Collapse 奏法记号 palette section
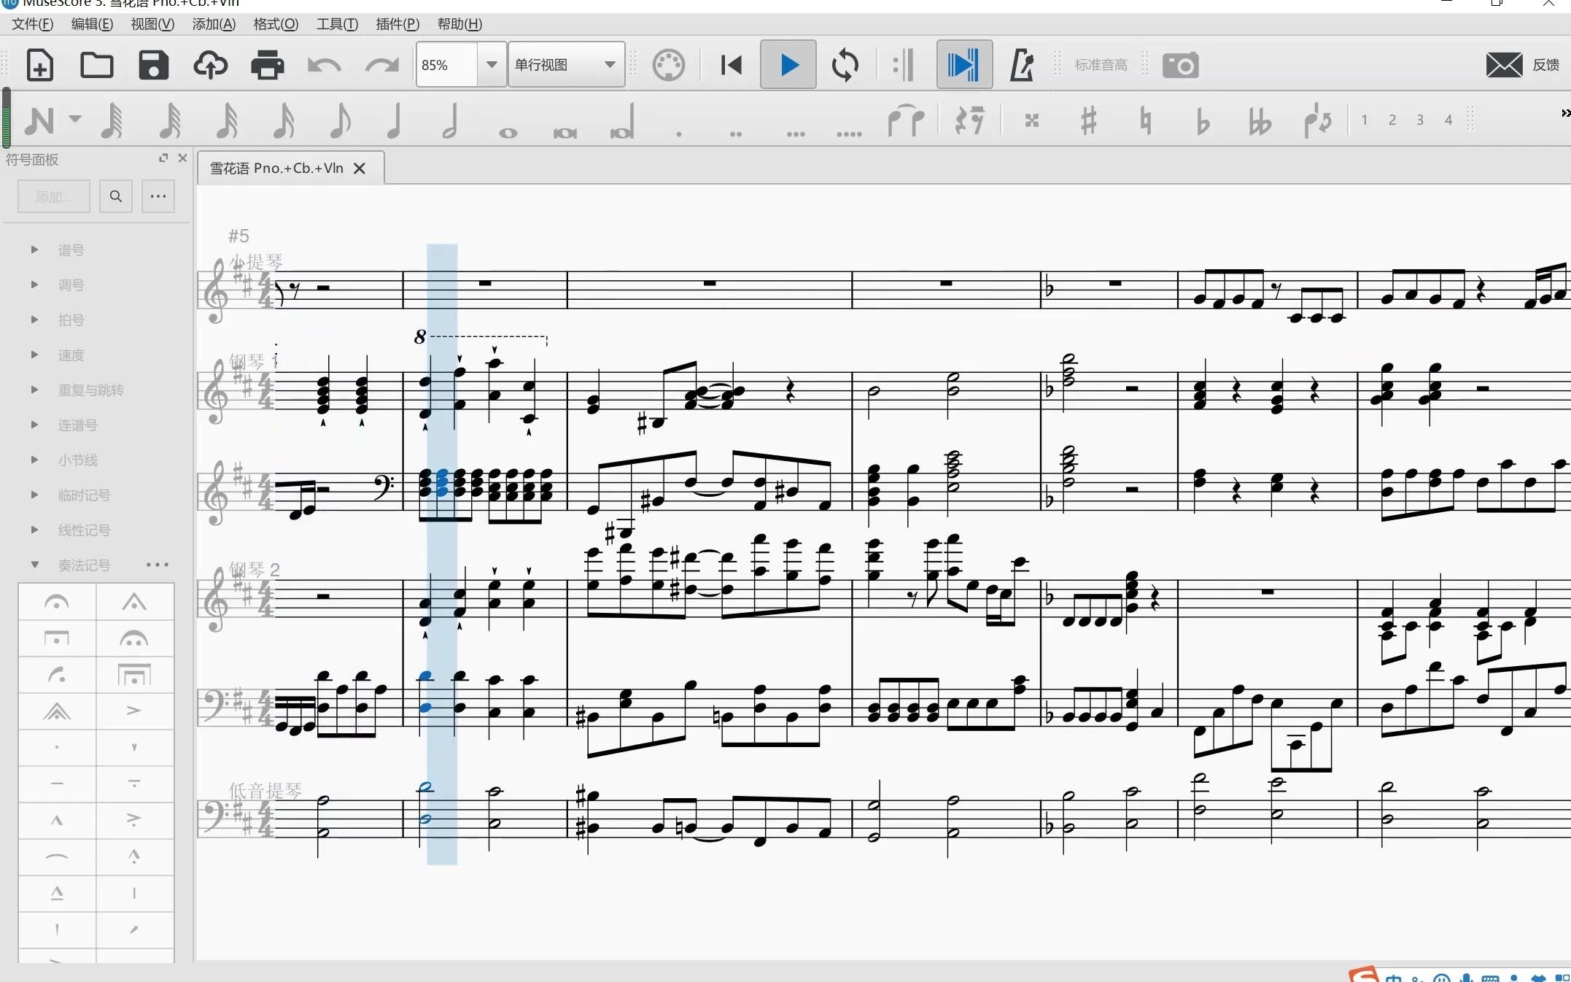 pos(34,565)
